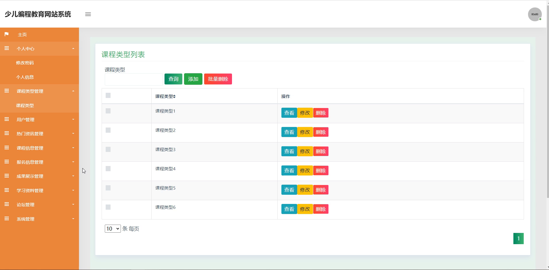Check the box for 课程类型1 row
This screenshot has height=270, width=549.
click(108, 111)
